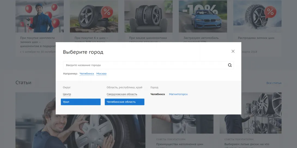Click Город column header
The image size is (297, 148).
click(154, 88)
